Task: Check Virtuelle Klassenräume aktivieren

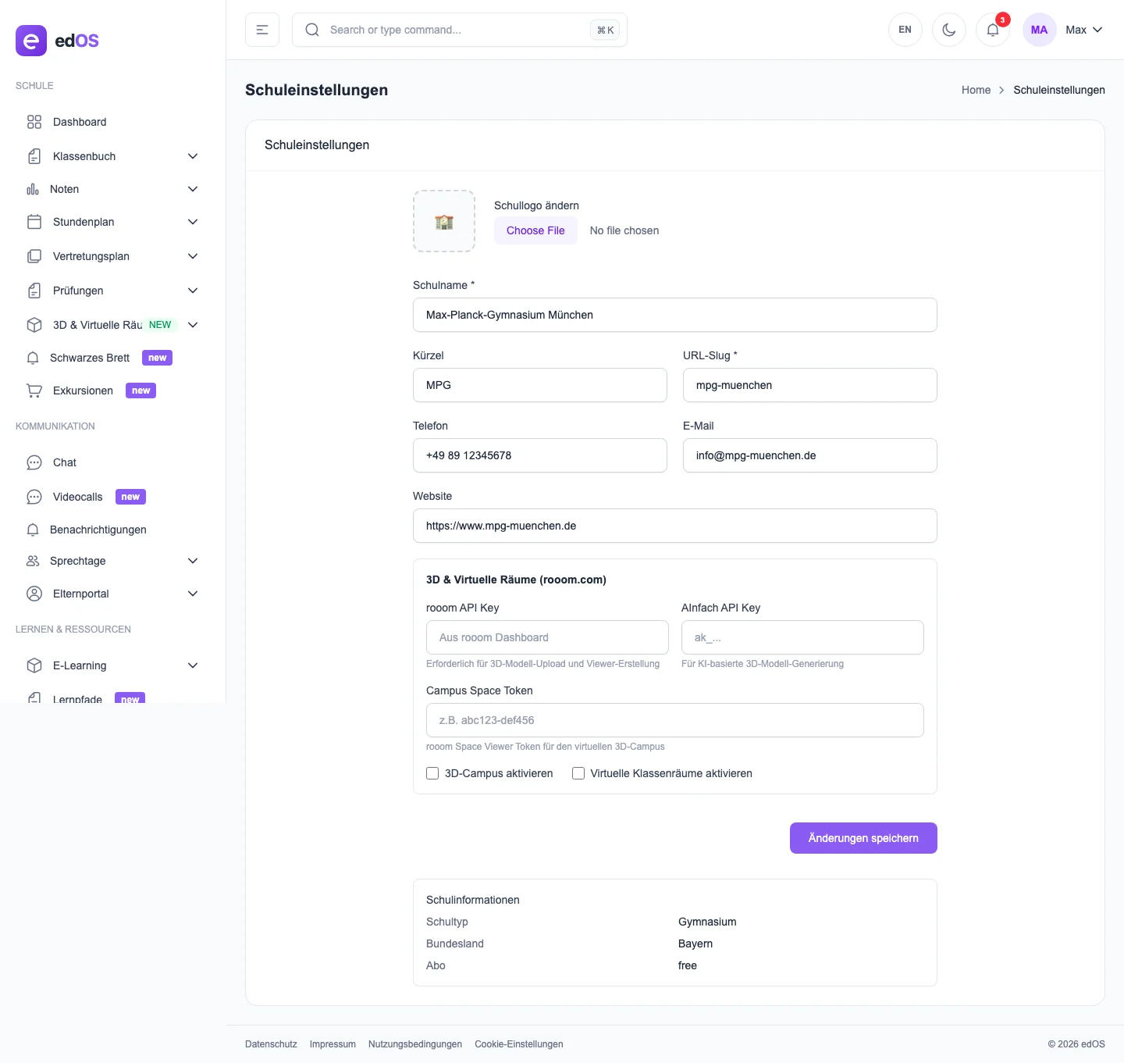Action: [578, 773]
